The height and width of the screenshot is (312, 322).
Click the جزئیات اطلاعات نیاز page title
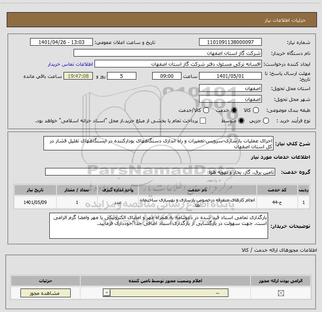point(285,20)
